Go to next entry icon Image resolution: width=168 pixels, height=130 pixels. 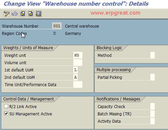pyautogui.click(x=31, y=14)
